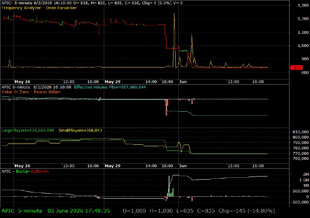The image size is (310, 218).
Task: Click "O=1,000" in the status bar
Action: [x=134, y=211]
